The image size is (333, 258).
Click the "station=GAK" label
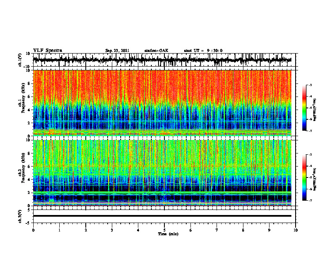point(156,51)
